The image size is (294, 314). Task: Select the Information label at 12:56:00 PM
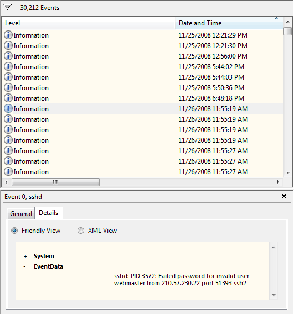31,56
